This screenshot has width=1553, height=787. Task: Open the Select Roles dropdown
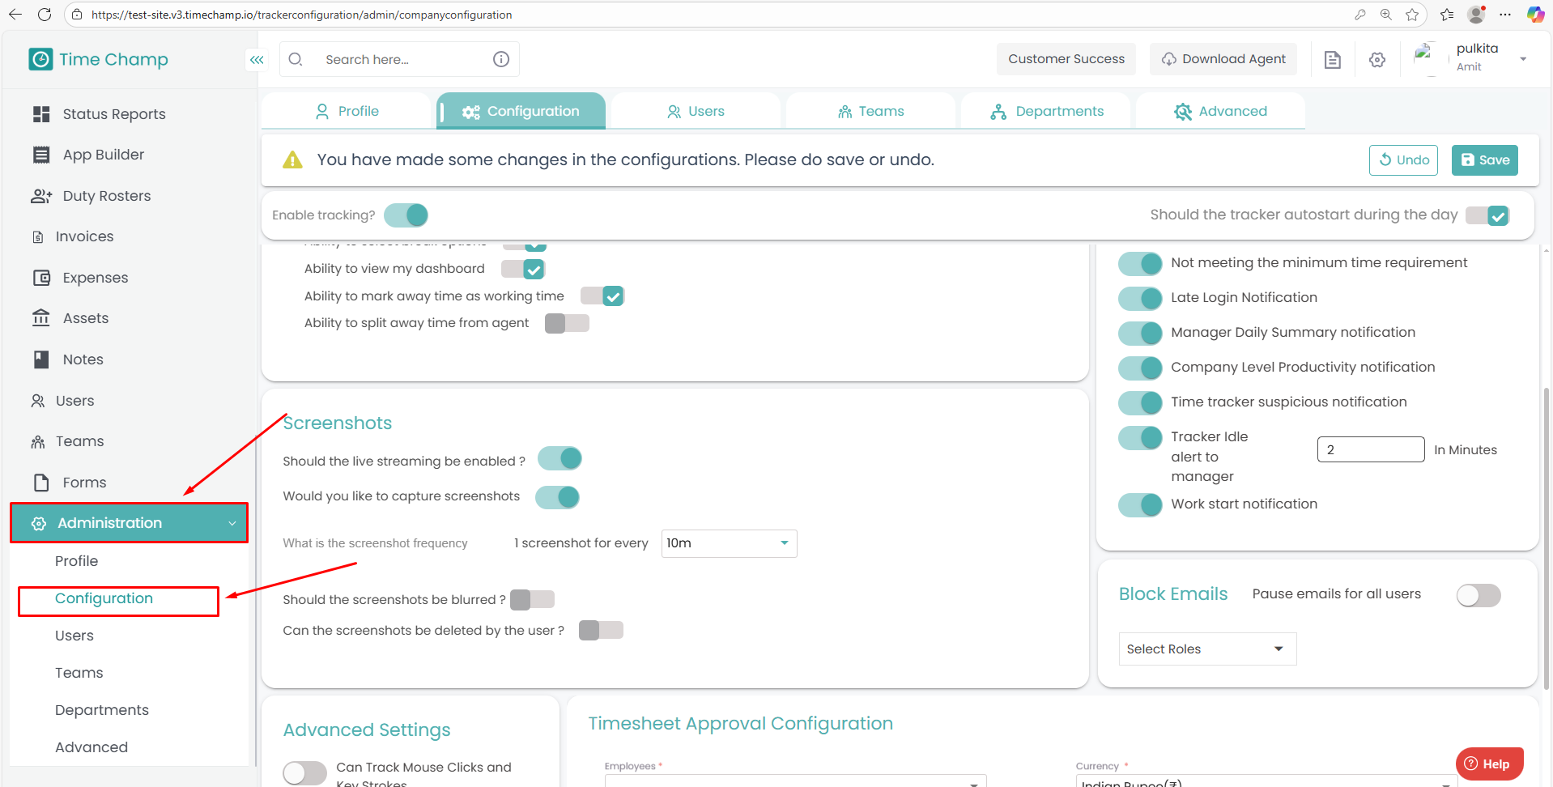pos(1206,649)
